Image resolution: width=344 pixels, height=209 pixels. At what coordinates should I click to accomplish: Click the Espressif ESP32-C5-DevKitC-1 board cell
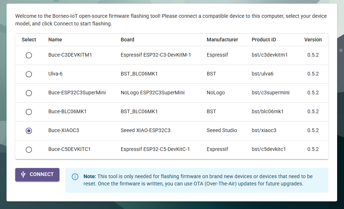[x=155, y=149]
